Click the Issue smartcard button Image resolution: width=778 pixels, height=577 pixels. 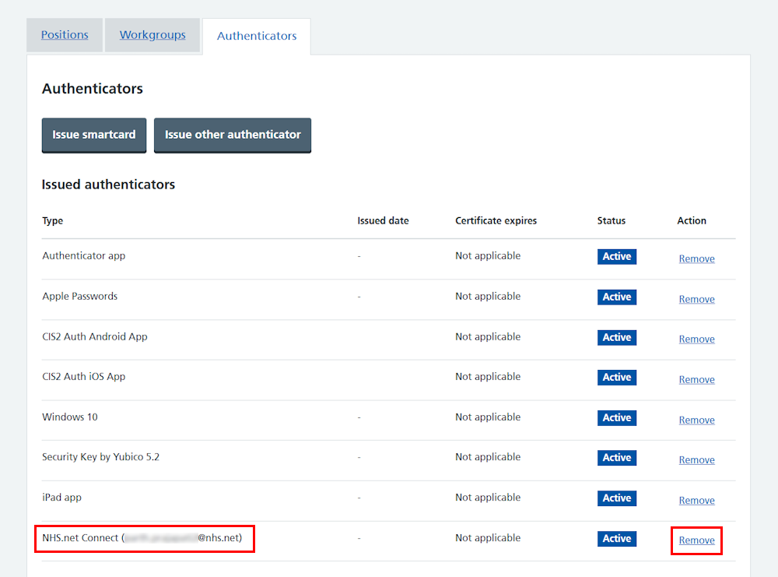tap(94, 135)
